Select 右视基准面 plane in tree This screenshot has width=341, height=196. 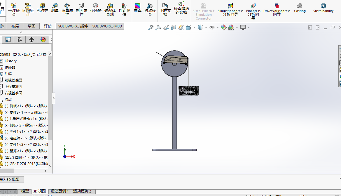click(x=13, y=93)
